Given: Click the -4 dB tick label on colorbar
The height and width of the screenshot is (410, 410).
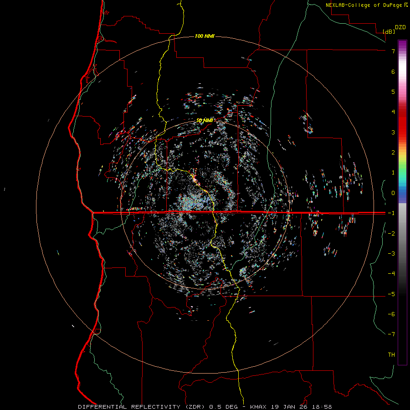Looking at the screenshot, I should (391, 273).
